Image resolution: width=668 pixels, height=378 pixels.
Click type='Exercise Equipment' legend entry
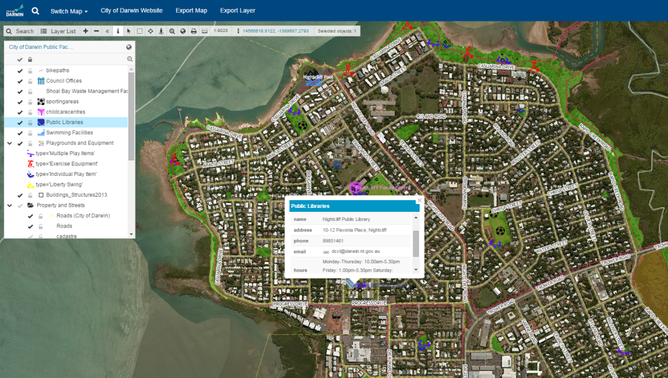pyautogui.click(x=67, y=164)
